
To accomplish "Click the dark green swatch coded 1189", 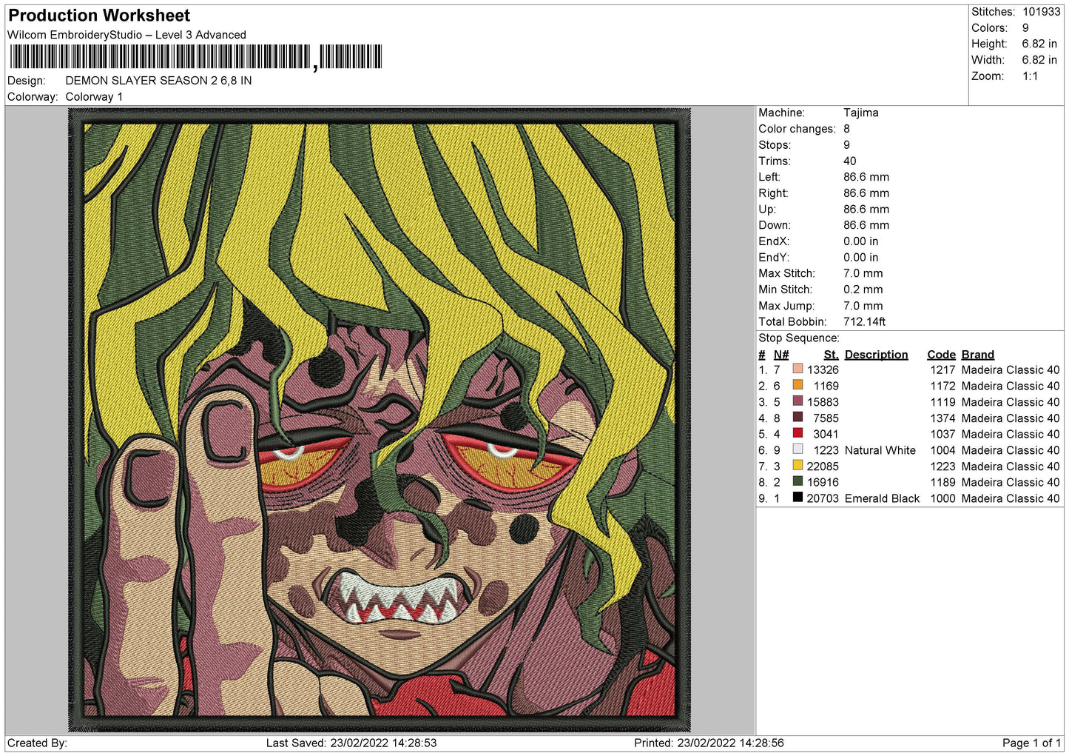I will tap(797, 481).
